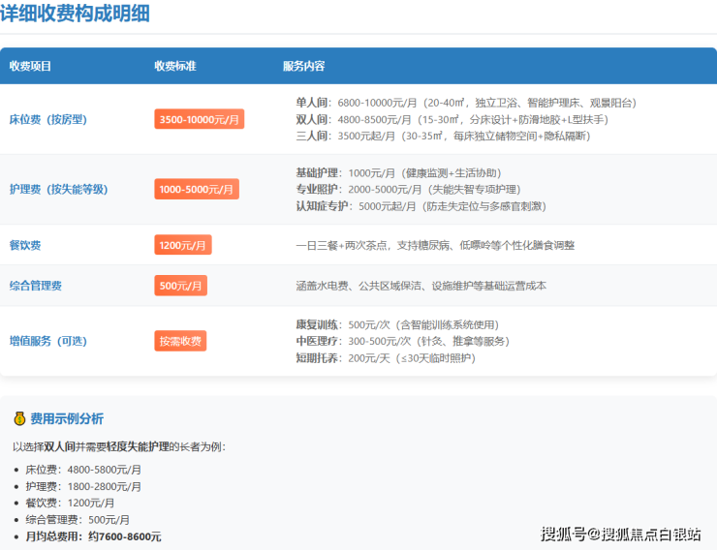717x550 pixels.
Task: Select the 按需收费 badge
Action: 180,341
